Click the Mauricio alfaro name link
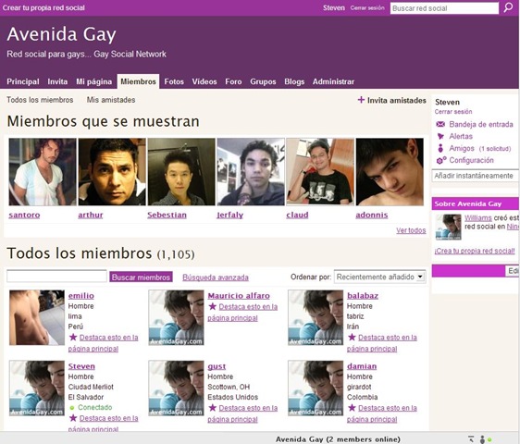Viewport: 520px width, 444px height. 239,295
